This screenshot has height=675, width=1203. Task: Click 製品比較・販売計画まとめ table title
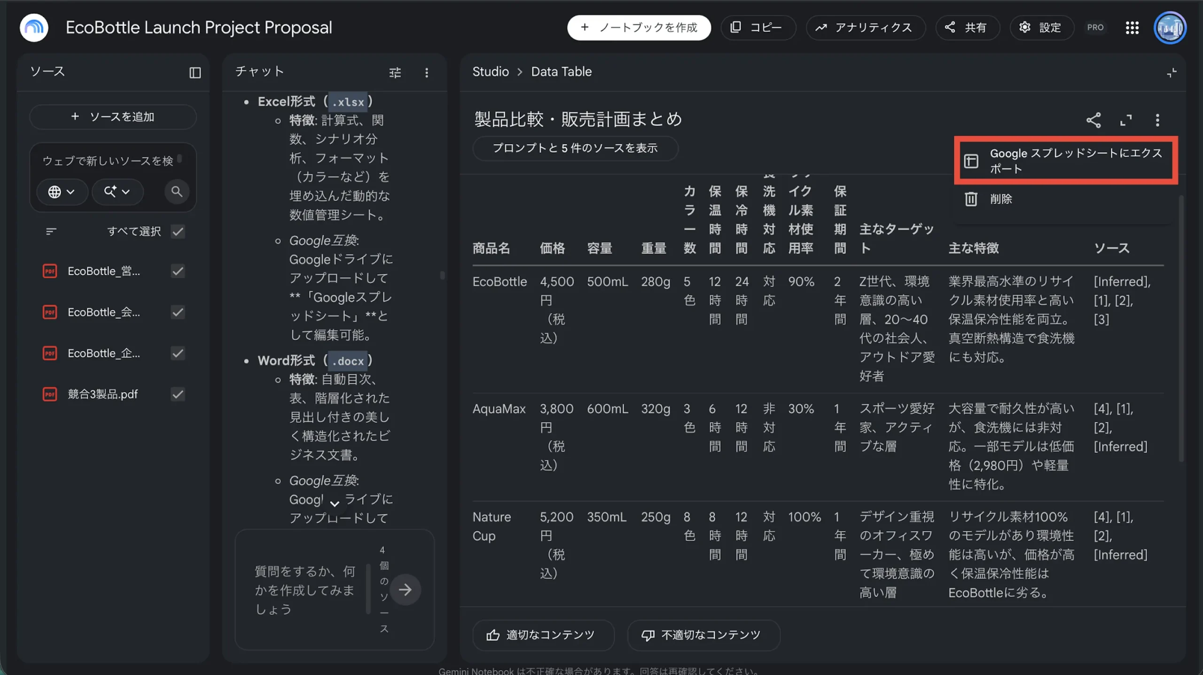578,119
